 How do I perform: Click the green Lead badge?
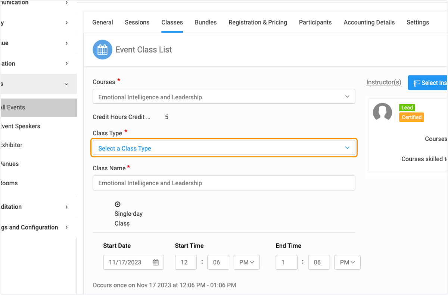(x=407, y=108)
